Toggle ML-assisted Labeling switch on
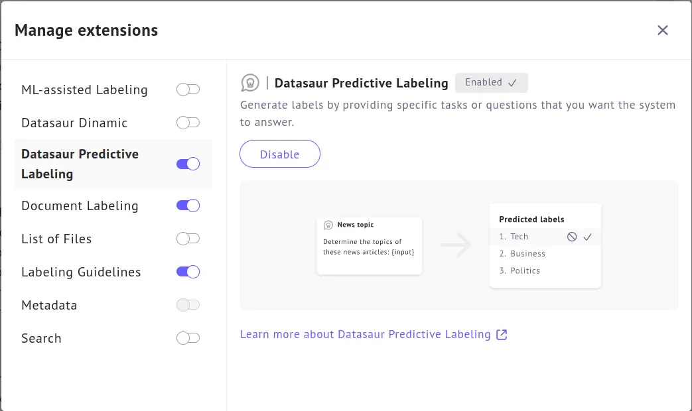This screenshot has width=692, height=411. (x=188, y=89)
